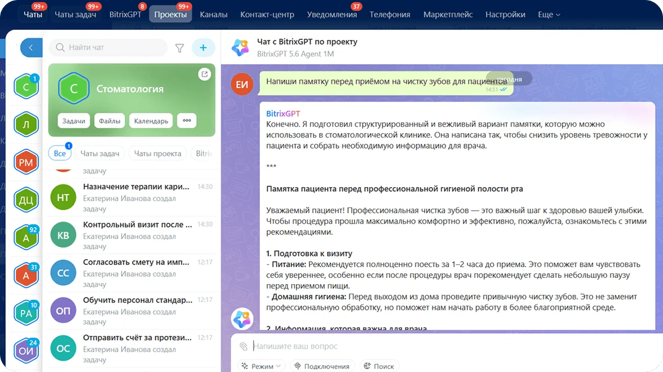Open Настройки in the top menu
663x372 pixels.
505,15
